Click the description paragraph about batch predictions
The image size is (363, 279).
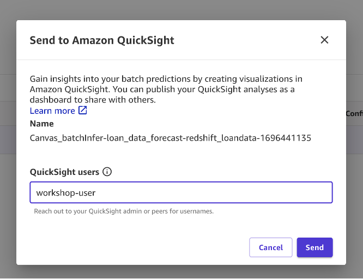(x=166, y=89)
